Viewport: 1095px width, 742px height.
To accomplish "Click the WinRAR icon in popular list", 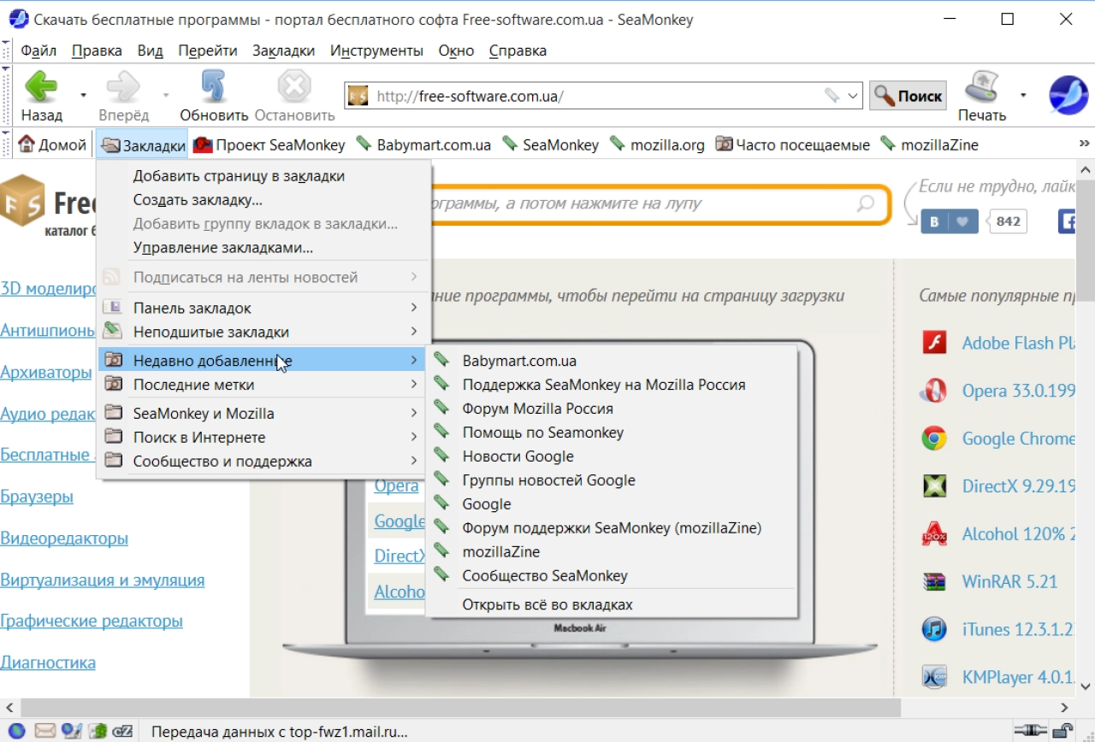I will tap(934, 582).
